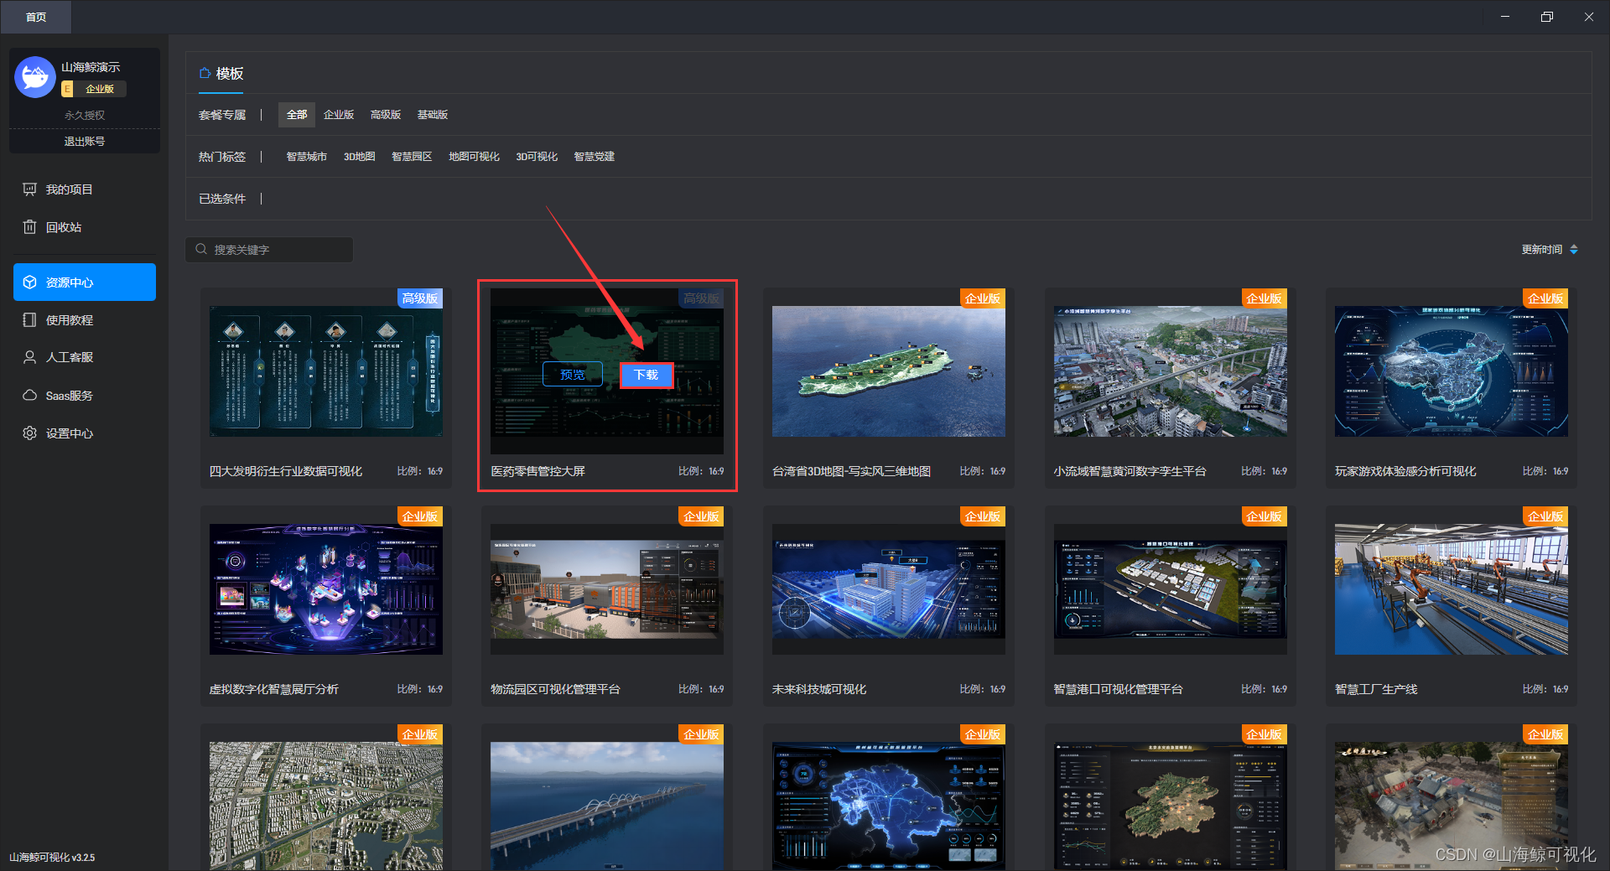Open 智慧工厂生产线 thumbnail
This screenshot has height=871, width=1610.
coord(1452,589)
